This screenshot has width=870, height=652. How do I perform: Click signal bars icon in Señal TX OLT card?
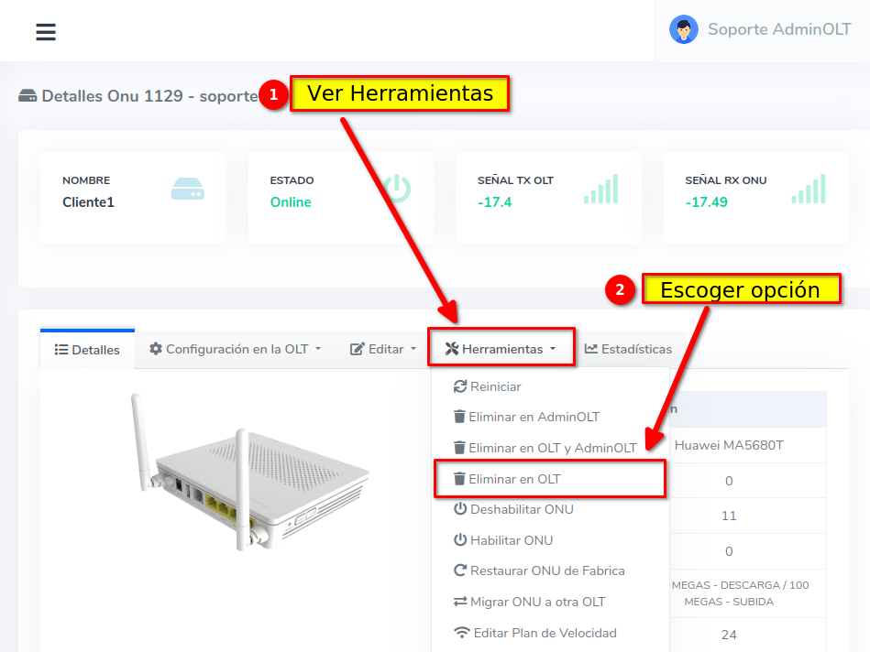(x=600, y=190)
